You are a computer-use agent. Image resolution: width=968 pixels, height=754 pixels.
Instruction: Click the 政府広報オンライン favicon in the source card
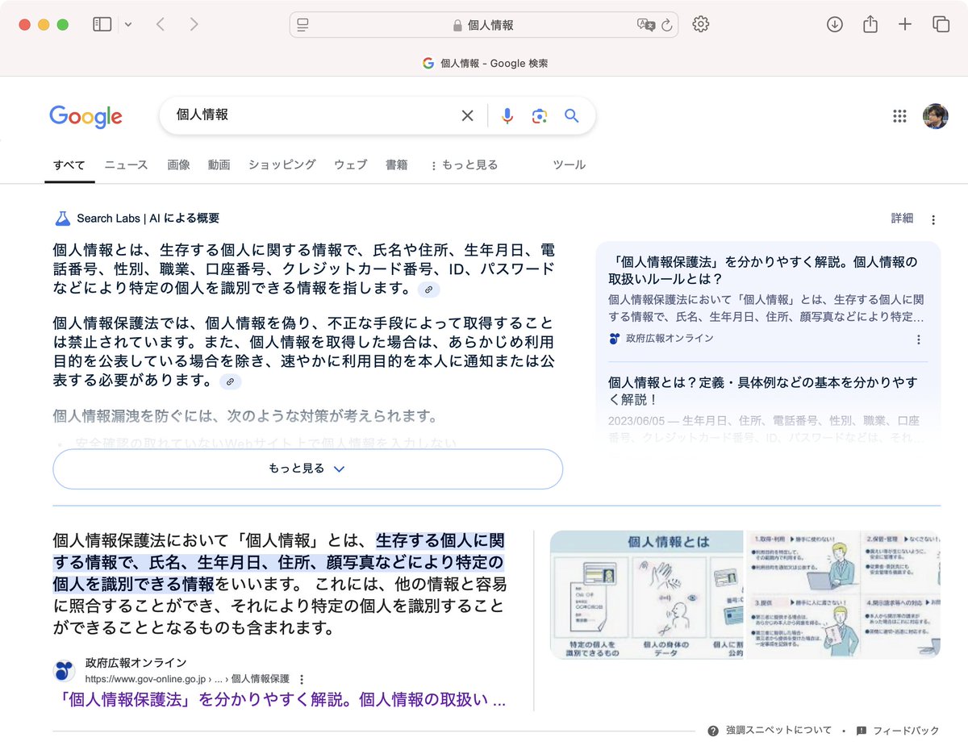click(x=615, y=339)
